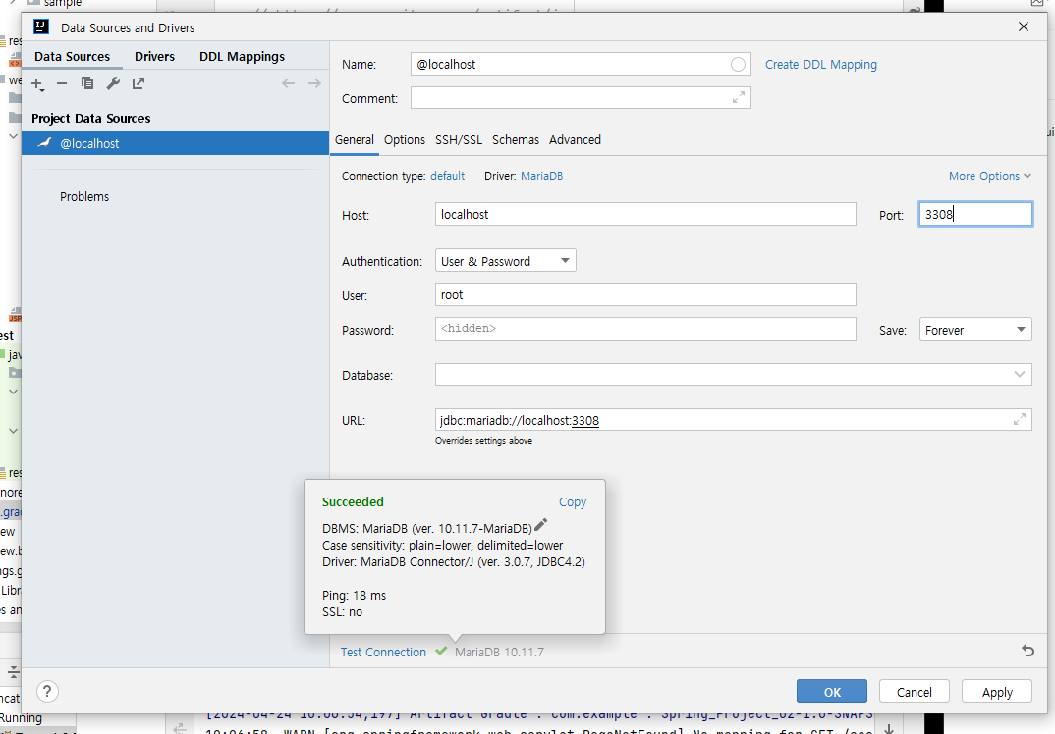Go forward with the right arrow icon
This screenshot has height=734, width=1055.
tap(314, 83)
